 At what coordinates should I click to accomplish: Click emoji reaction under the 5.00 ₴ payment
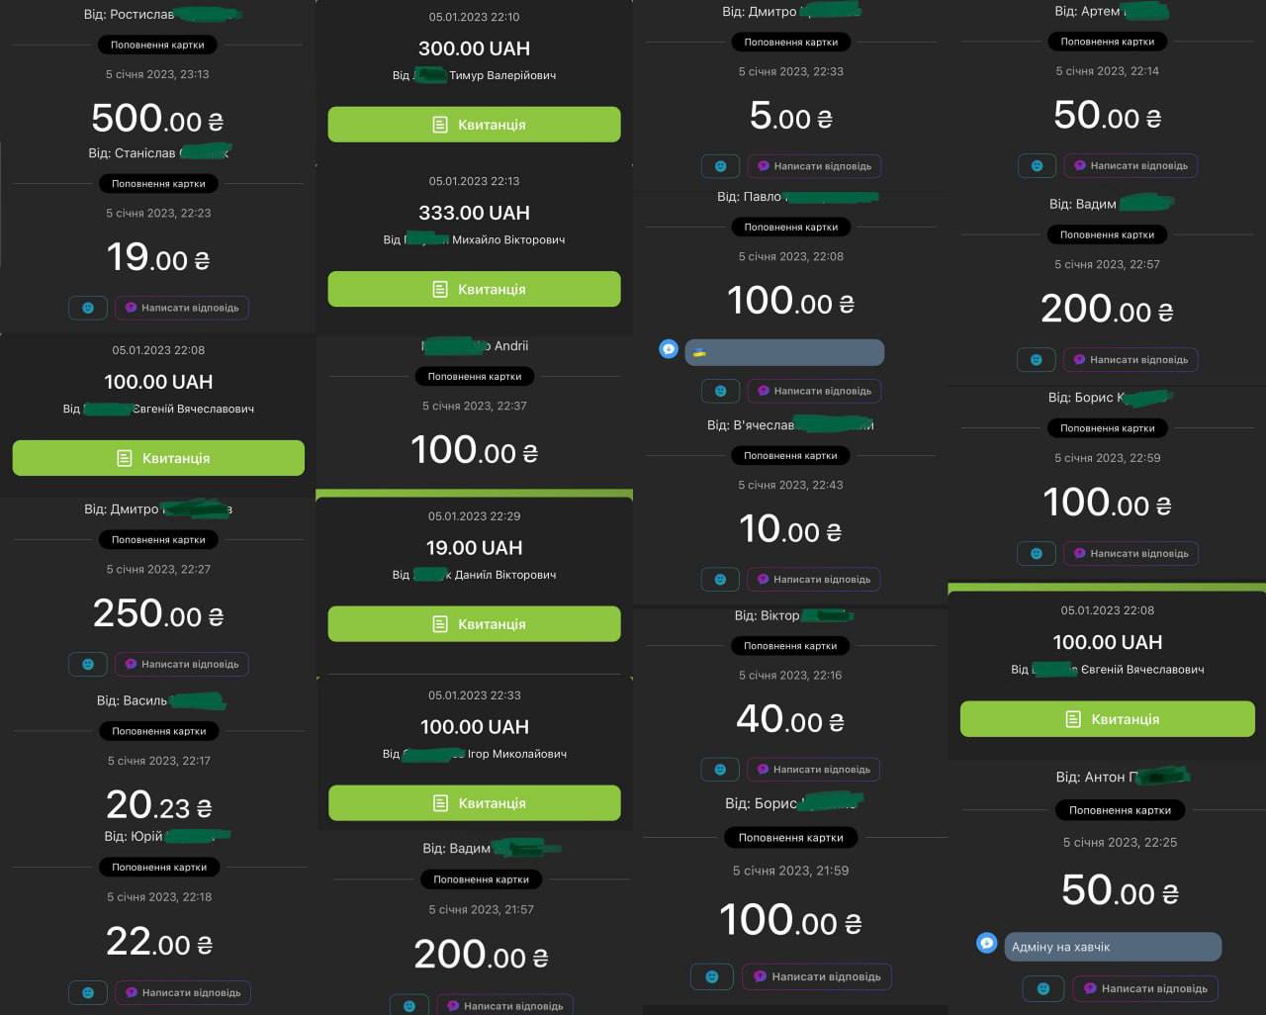tap(721, 166)
